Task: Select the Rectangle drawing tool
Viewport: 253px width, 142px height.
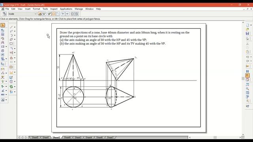Action: (11, 43)
